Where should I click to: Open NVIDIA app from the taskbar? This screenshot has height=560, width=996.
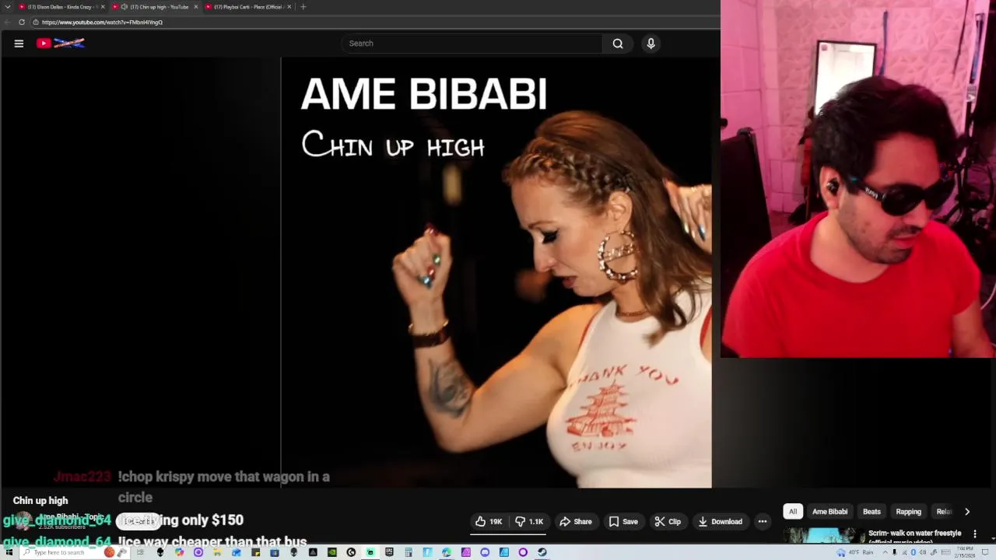click(332, 552)
